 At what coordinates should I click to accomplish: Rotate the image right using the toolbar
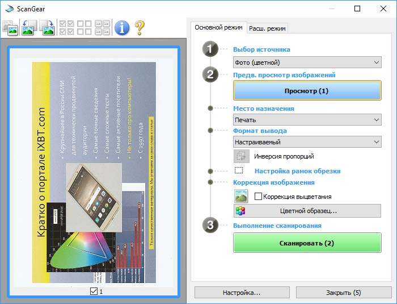coord(47,28)
